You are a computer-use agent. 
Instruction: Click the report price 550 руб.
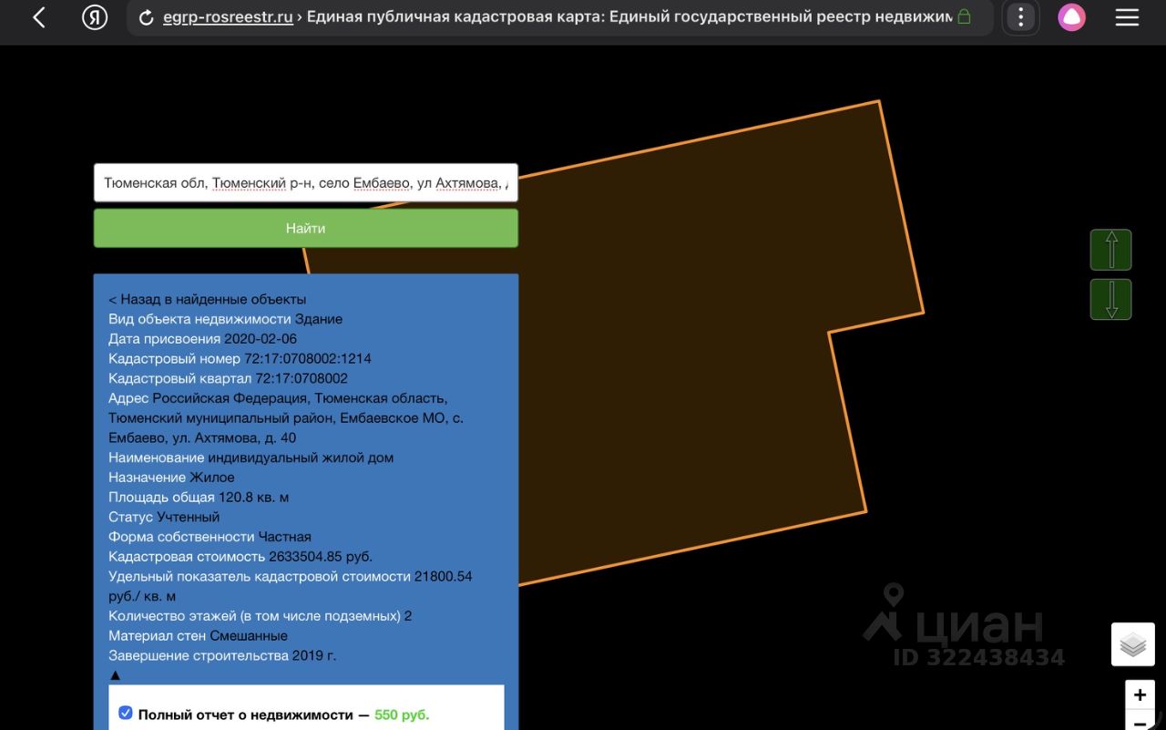(402, 715)
